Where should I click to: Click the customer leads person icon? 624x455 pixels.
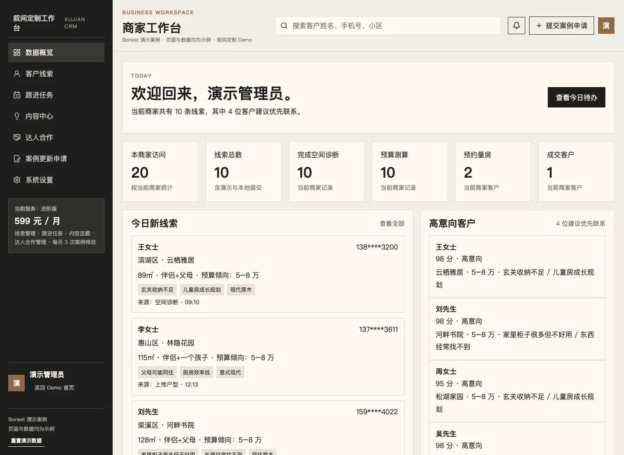click(x=17, y=74)
